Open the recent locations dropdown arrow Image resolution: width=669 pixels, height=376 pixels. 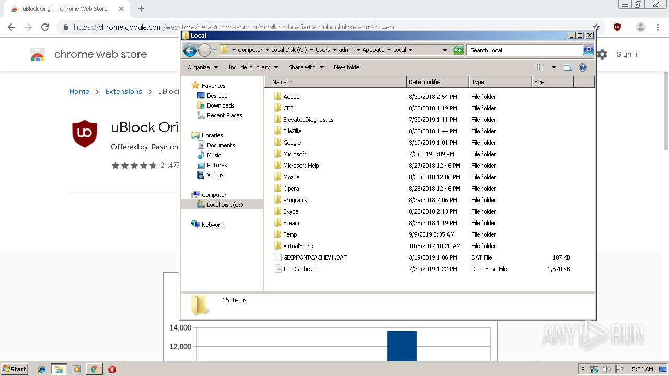(x=214, y=51)
